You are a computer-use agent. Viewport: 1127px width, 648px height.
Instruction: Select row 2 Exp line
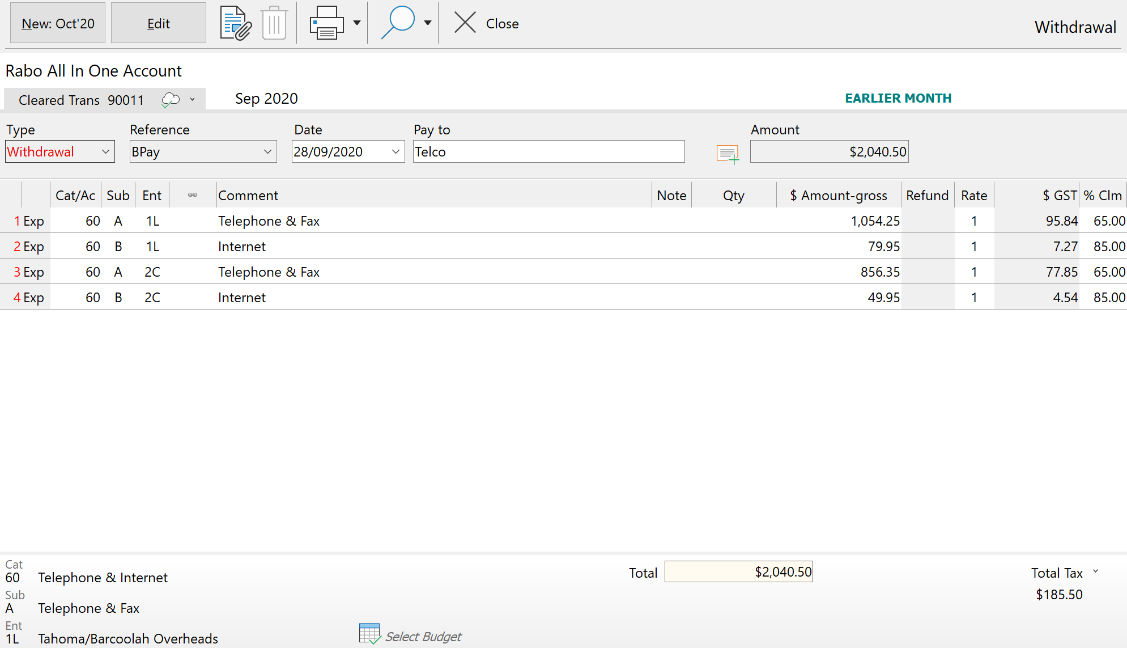563,246
